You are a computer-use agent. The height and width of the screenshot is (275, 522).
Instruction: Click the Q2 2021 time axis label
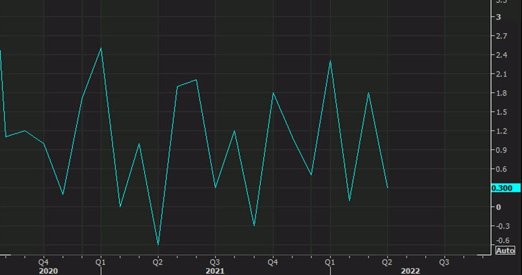pos(158,262)
